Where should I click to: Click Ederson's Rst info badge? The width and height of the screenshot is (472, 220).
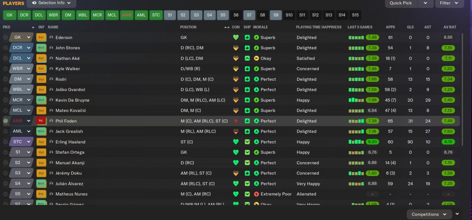pos(41,37)
